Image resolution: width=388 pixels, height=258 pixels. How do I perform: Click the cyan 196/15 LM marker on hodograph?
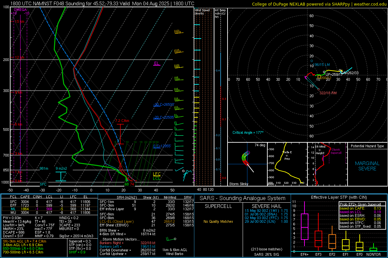click(311, 61)
